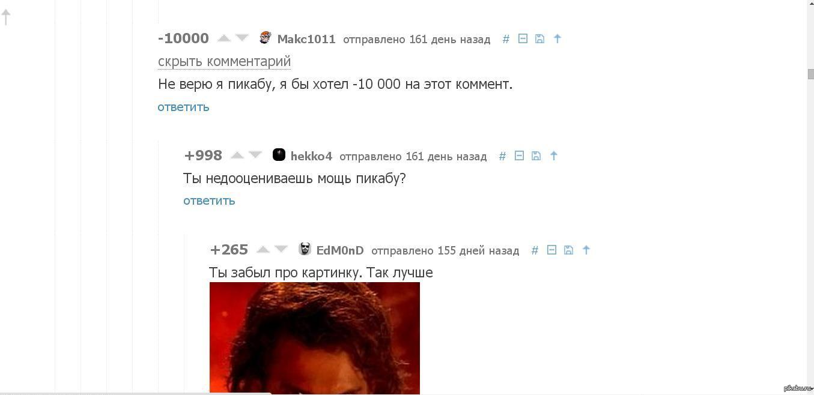The height and width of the screenshot is (395, 814).
Task: Upvote EdM0nD's comment
Action: click(x=263, y=250)
